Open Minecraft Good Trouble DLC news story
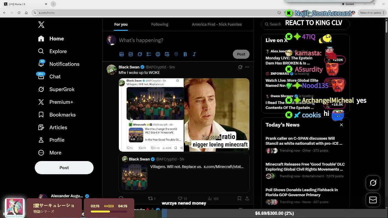Screen dimensions: 388x218 tap(305, 170)
